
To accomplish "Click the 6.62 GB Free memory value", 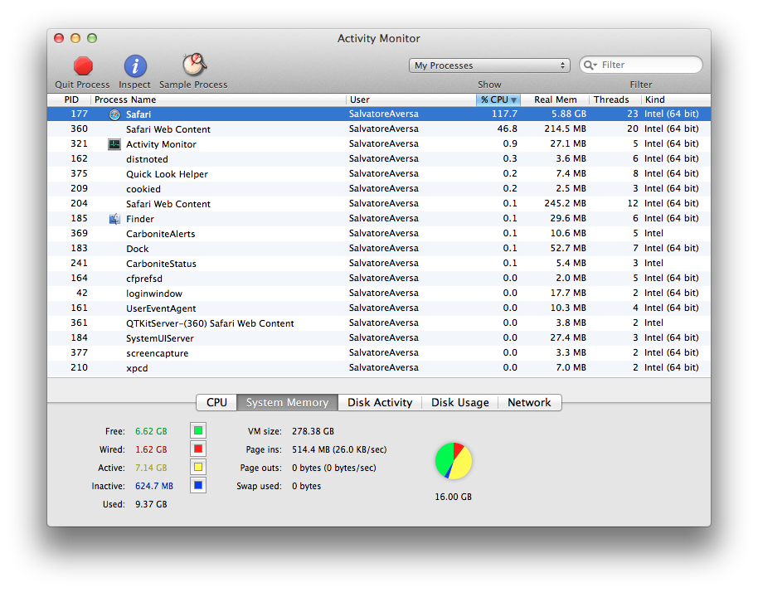I will click(151, 431).
